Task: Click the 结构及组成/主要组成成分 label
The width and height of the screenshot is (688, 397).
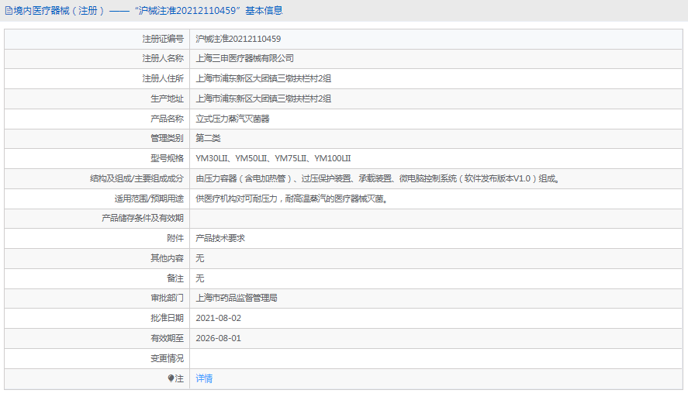Action: tap(137, 178)
